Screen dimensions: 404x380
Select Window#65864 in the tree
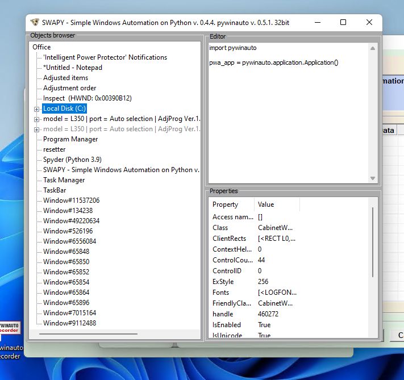(x=66, y=293)
